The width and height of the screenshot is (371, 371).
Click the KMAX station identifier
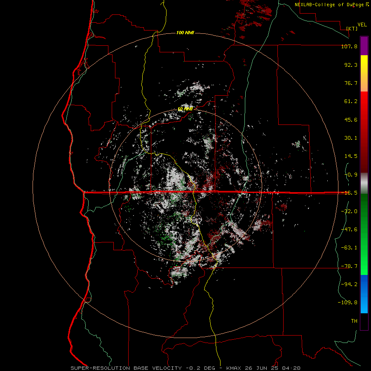coord(233,368)
